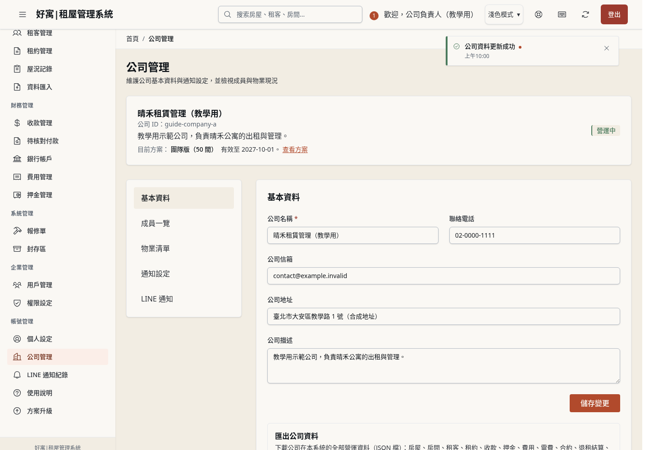Open 報修單 in sidebar

pyautogui.click(x=58, y=231)
